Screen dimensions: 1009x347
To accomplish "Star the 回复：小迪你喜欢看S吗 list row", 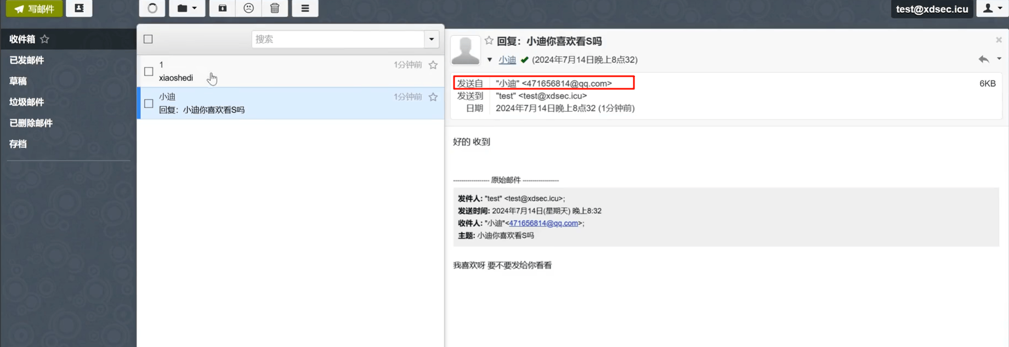I will pos(433,97).
